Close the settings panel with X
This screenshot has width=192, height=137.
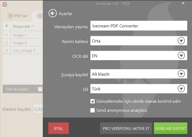[183, 3]
